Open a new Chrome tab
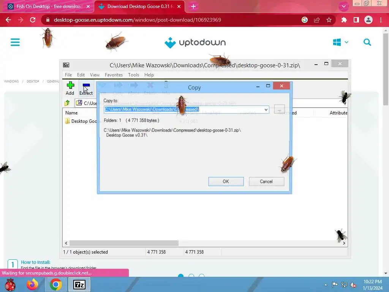Image resolution: width=389 pixels, height=292 pixels. point(193,6)
